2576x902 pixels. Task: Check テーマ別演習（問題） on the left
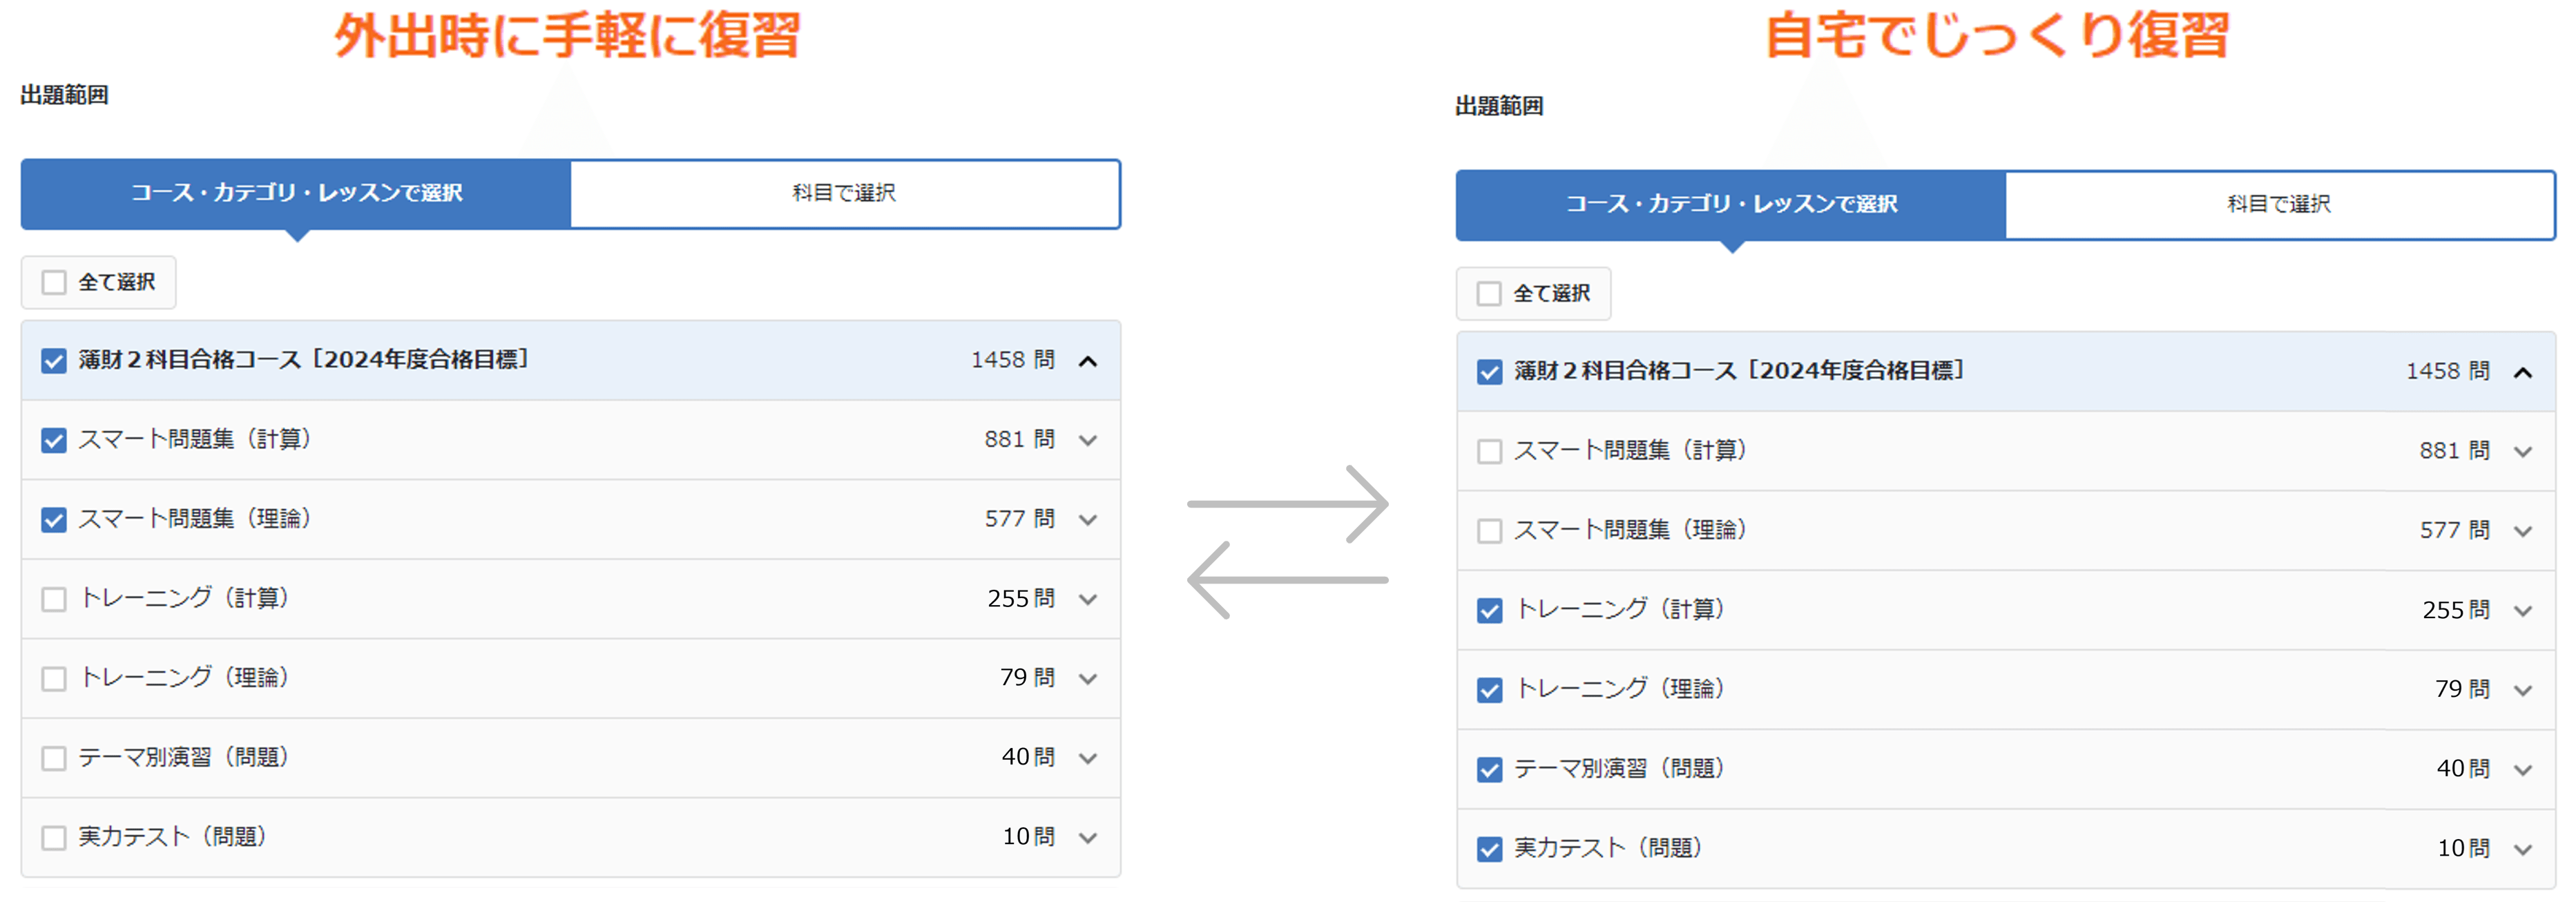pos(53,757)
